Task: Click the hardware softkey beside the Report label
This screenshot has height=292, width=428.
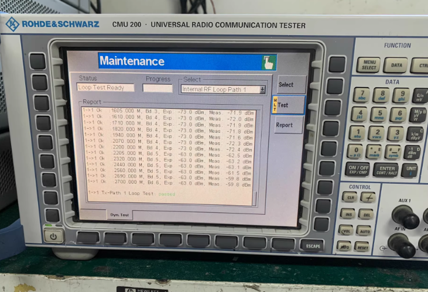Action: tap(331, 129)
